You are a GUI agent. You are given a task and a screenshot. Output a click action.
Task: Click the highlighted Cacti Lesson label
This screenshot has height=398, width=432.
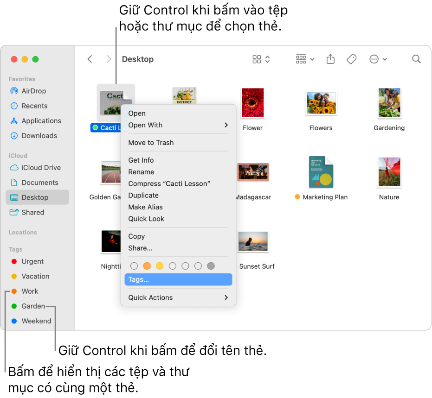[x=106, y=127]
